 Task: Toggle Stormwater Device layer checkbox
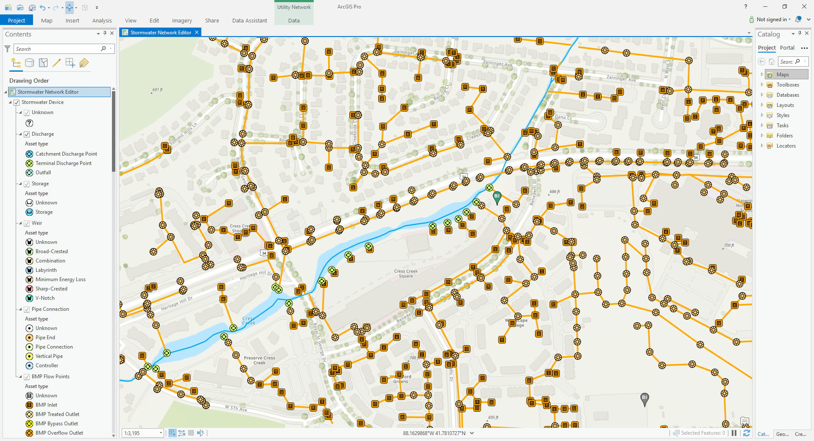tap(17, 102)
